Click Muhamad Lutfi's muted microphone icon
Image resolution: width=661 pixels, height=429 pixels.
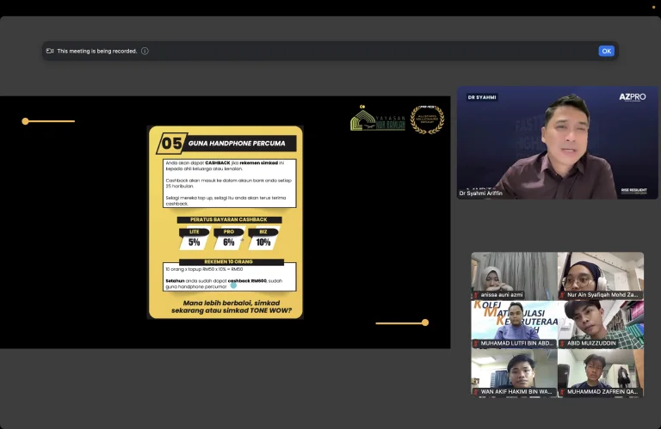476,343
